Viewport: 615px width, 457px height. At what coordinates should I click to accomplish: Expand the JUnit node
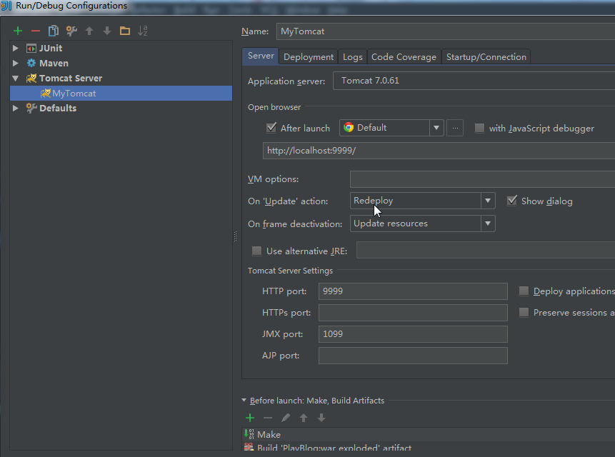pos(15,49)
